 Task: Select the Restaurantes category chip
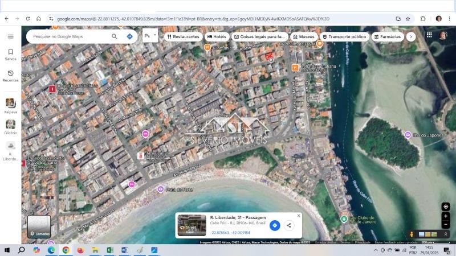point(182,36)
